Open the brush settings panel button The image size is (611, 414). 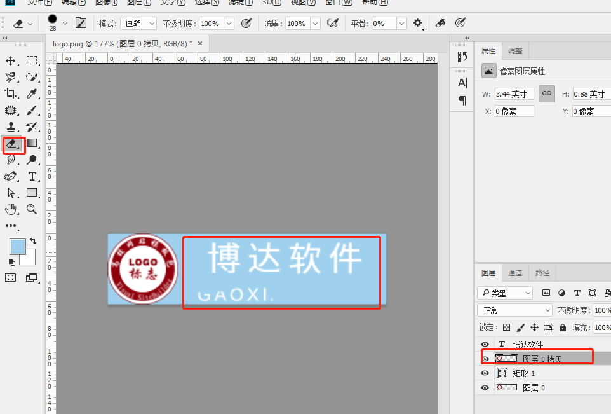pyautogui.click(x=81, y=23)
